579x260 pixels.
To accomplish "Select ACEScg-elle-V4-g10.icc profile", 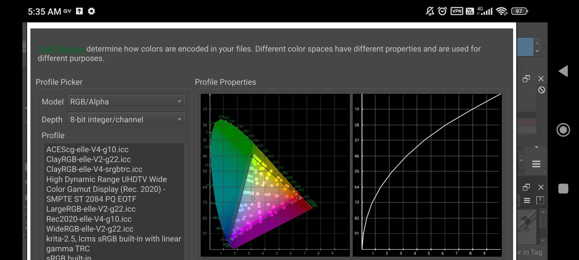I will 87,149.
